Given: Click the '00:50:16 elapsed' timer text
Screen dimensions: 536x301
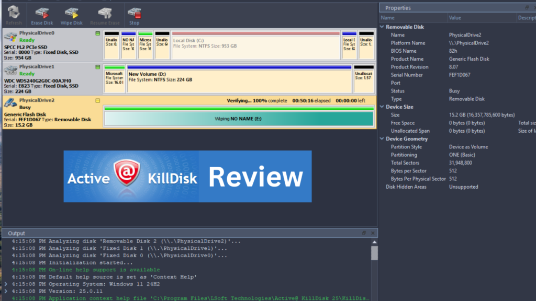Looking at the screenshot, I should click(x=311, y=101).
